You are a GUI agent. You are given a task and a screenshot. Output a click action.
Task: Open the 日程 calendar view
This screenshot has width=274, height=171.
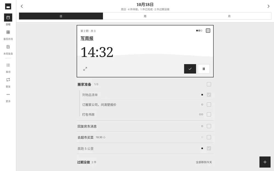point(8,19)
